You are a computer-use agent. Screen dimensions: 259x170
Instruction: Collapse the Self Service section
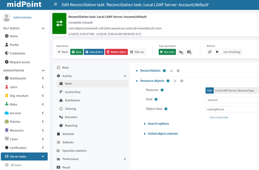point(43,28)
